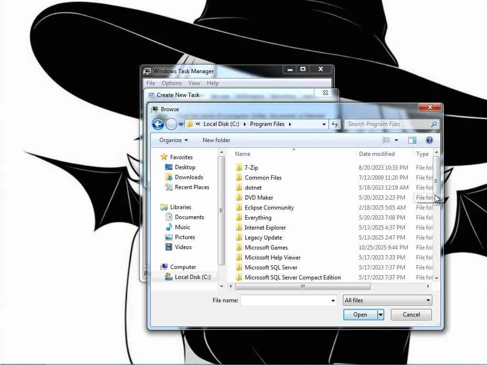Select Computer in navigation pane
487x365 pixels.
coord(183,267)
